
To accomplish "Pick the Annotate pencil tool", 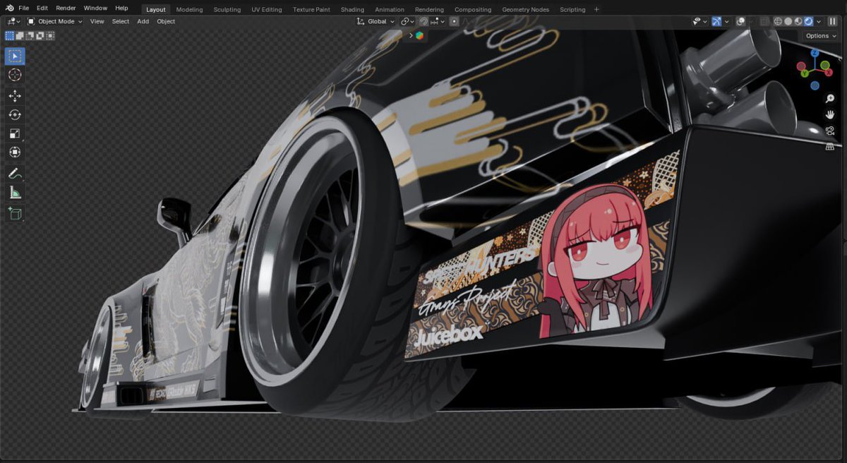I will (15, 173).
